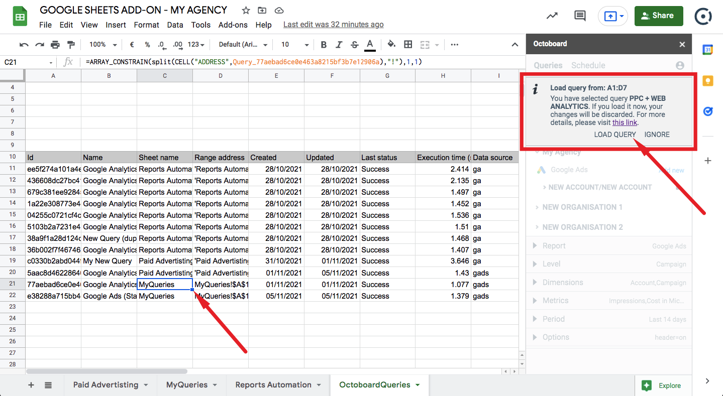Open Google Keep in side panel

click(x=708, y=80)
